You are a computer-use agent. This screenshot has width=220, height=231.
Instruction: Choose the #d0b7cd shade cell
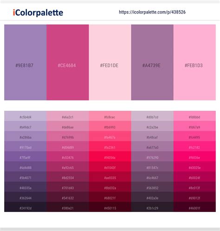pyautogui.click(x=152, y=116)
